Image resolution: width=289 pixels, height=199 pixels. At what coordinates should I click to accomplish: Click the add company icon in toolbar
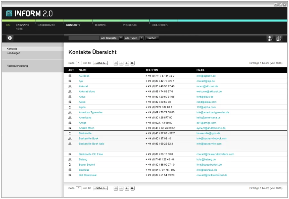(279, 39)
